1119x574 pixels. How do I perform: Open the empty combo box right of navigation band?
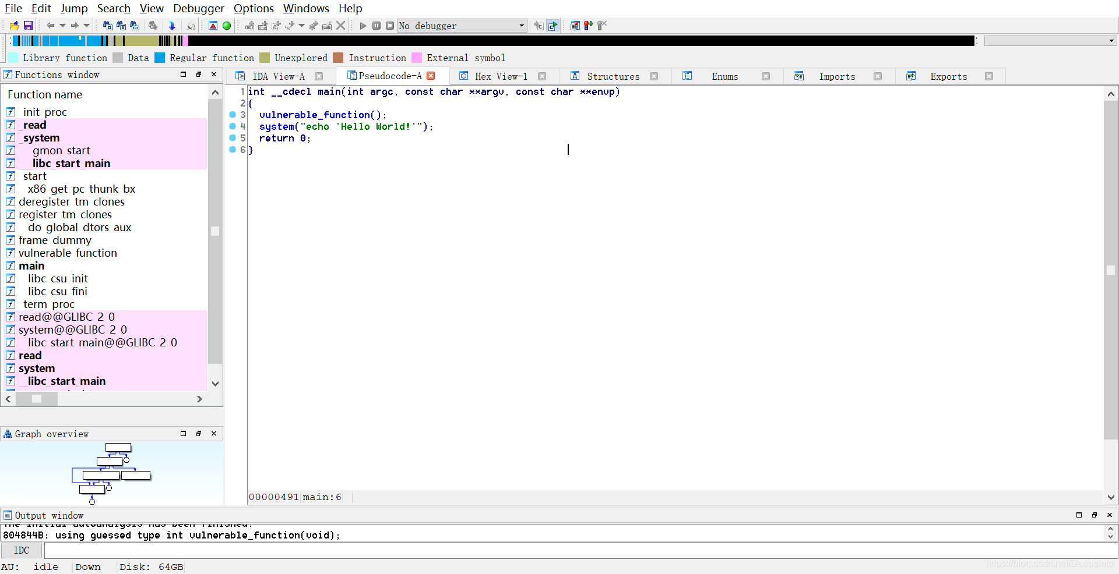click(1050, 41)
